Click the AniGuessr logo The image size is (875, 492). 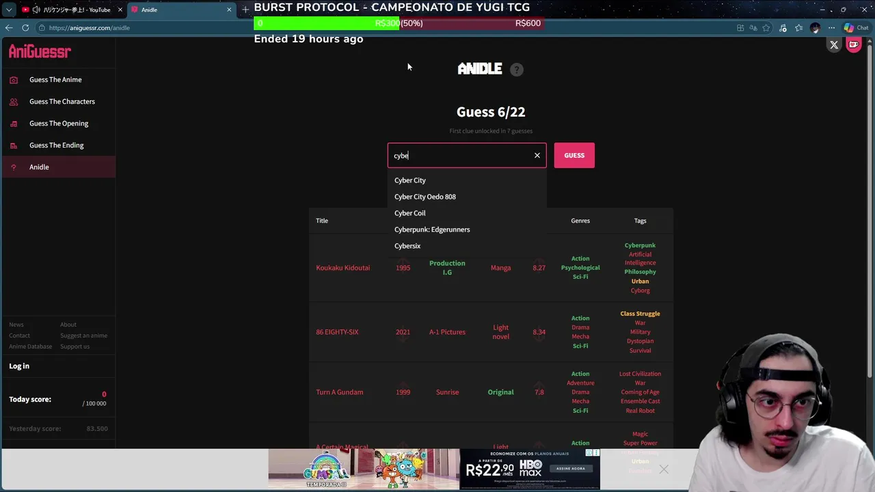click(40, 51)
